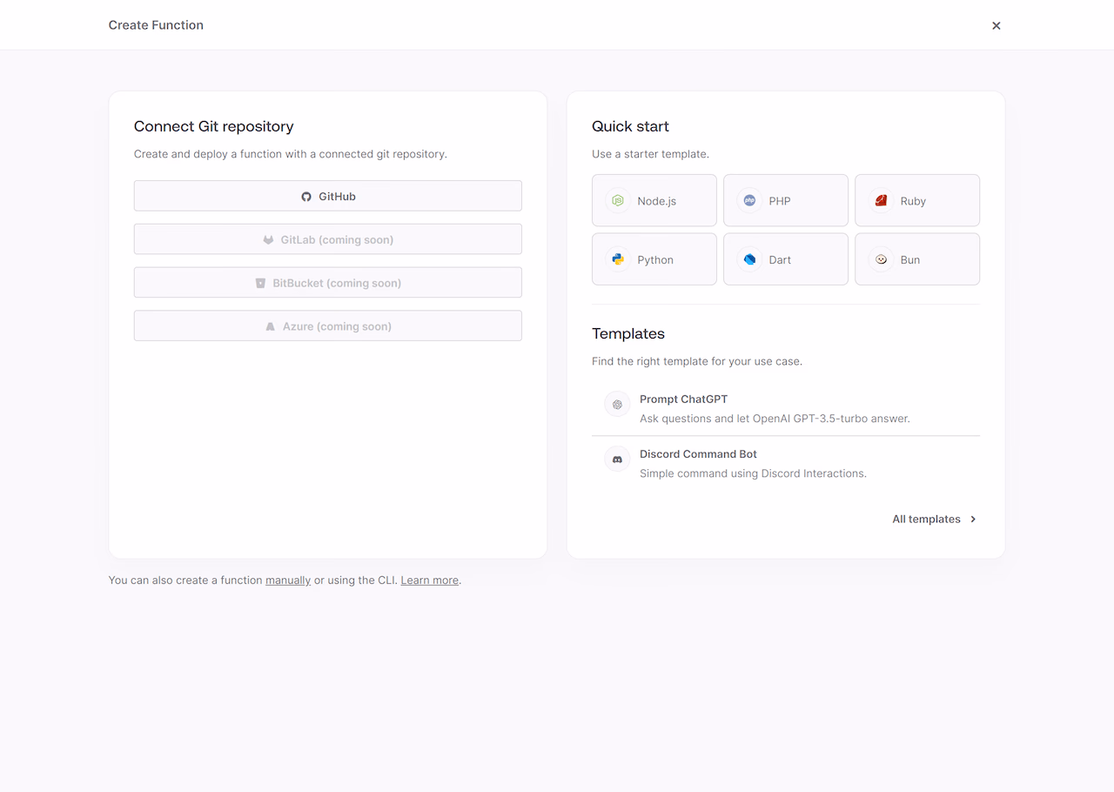
Task: Click the chevron next to All templates
Action: (973, 519)
